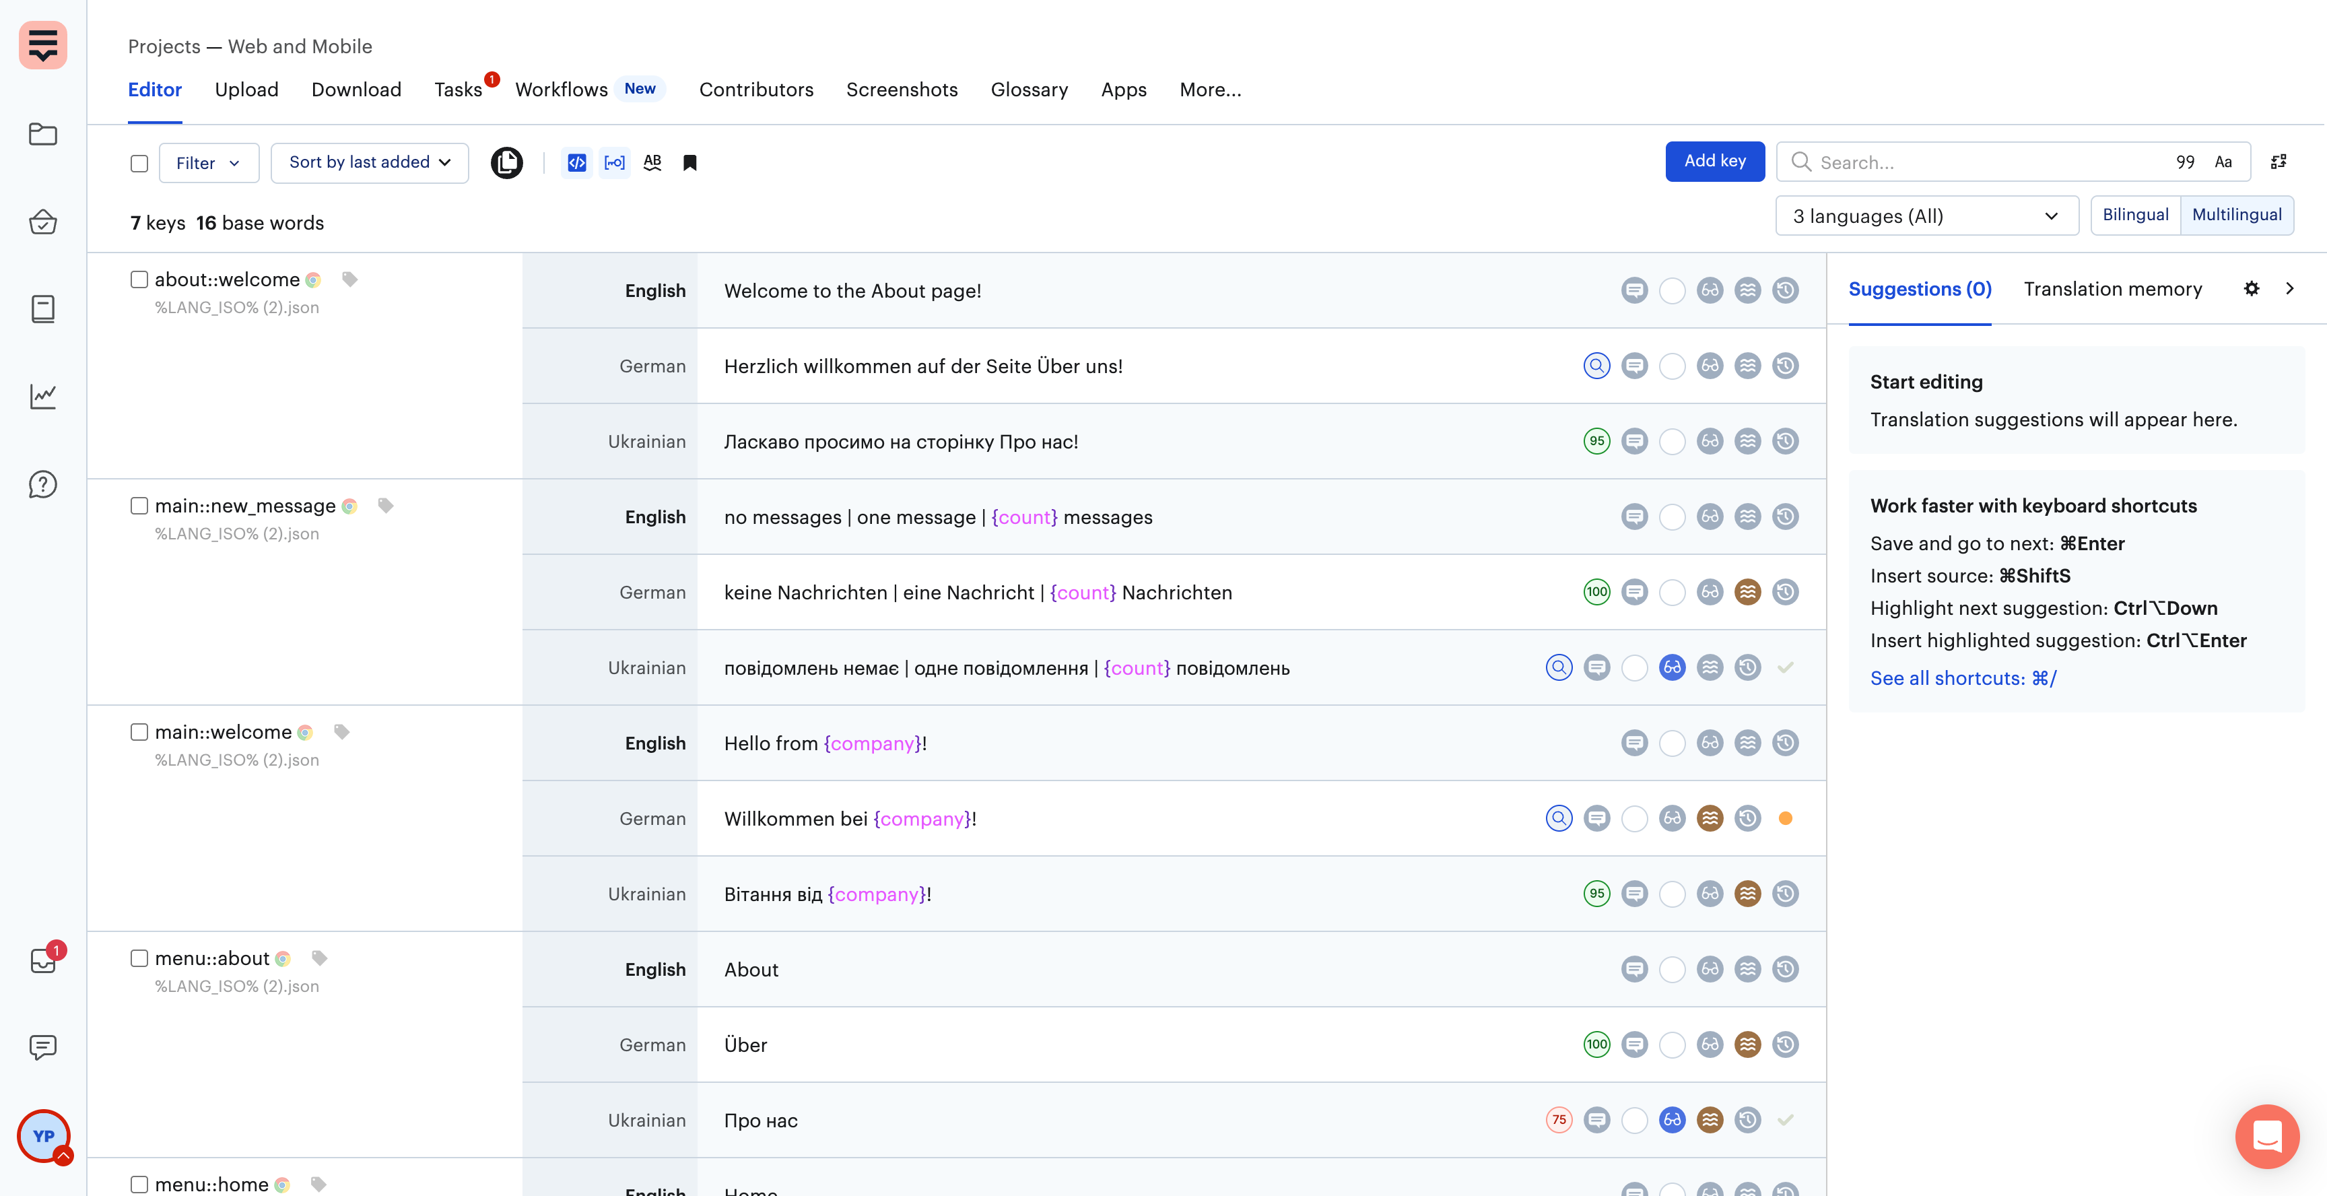
Task: Open the help question icon in sidebar
Action: (x=42, y=484)
